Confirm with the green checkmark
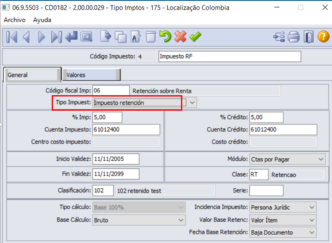Screen dimensions: 332x243 pyautogui.click(x=195, y=36)
